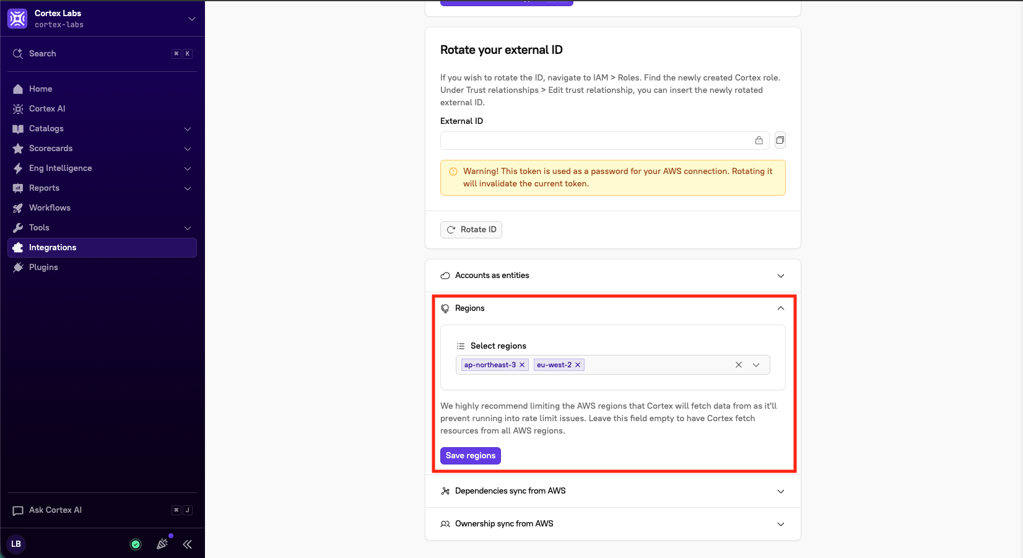Open the Search bar in sidebar
The image size is (1023, 558).
tap(102, 54)
